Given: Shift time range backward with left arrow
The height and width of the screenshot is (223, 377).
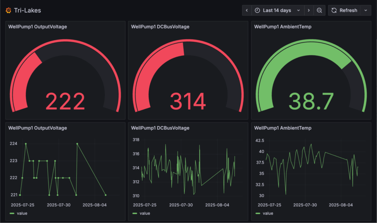Looking at the screenshot, I should (247, 10).
